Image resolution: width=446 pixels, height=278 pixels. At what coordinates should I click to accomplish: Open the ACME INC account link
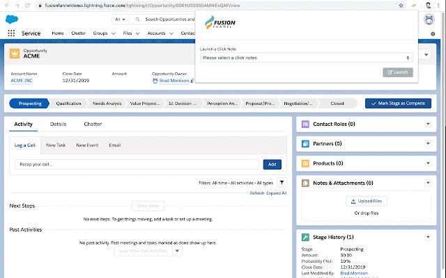22,81
